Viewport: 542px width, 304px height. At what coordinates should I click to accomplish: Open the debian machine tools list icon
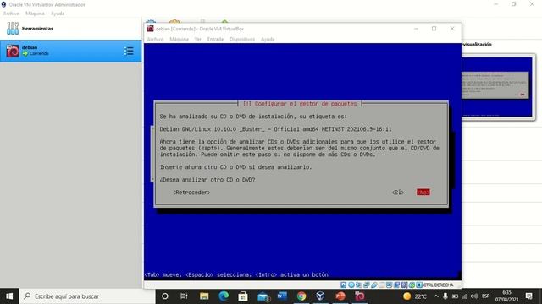point(129,51)
